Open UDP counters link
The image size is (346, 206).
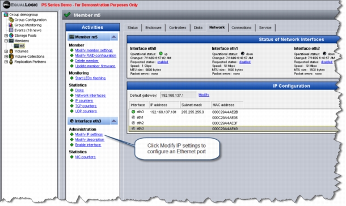86,111
